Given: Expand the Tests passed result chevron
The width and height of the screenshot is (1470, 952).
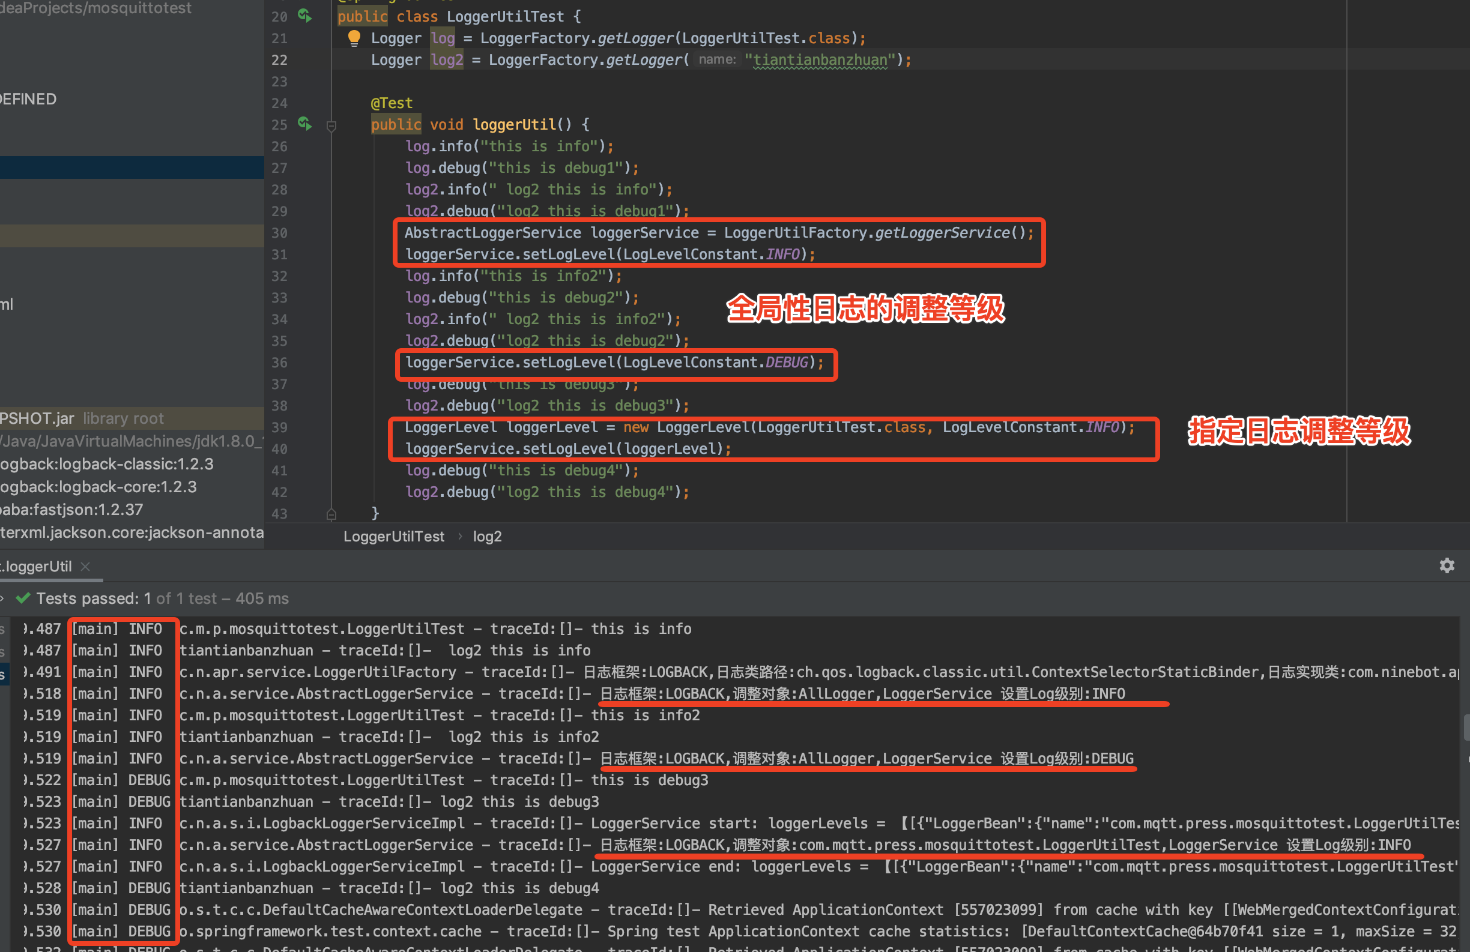Looking at the screenshot, I should (2, 598).
